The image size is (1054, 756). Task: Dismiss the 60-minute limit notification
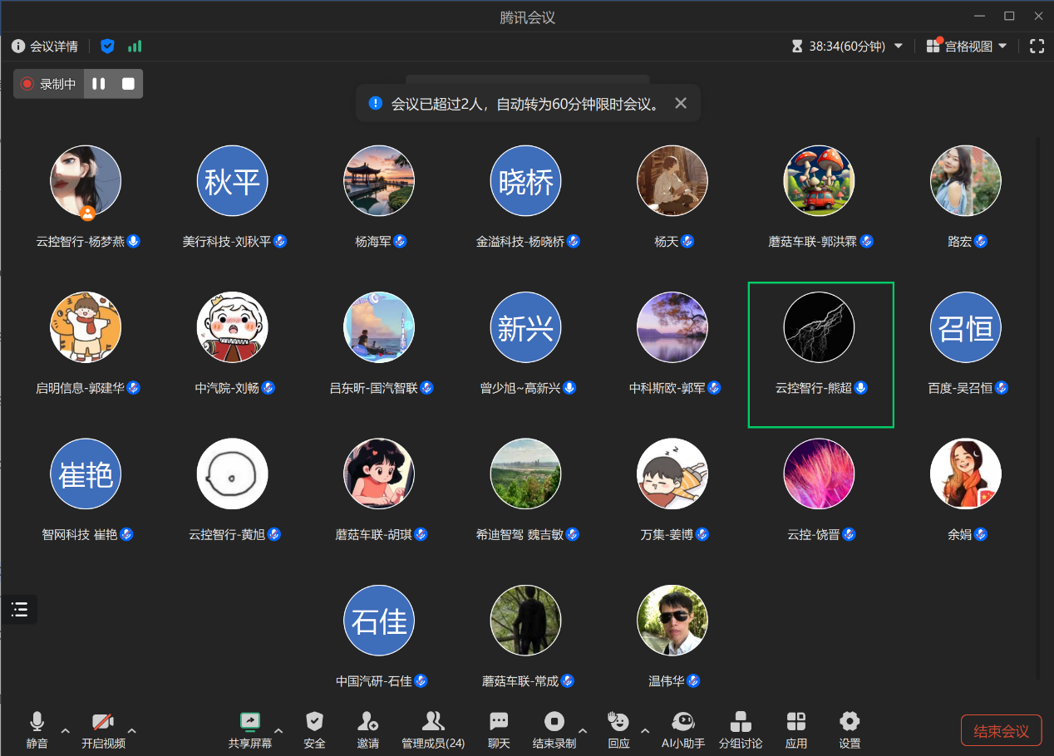pyautogui.click(x=681, y=103)
